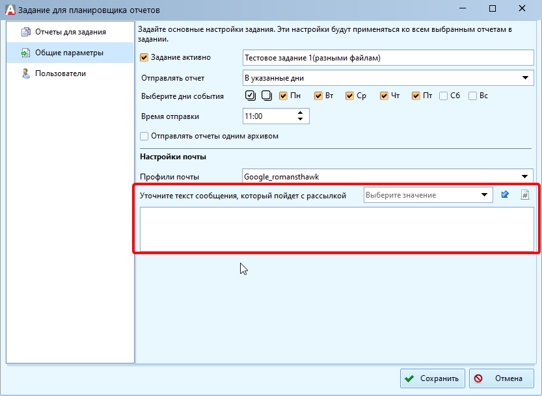Decrease the send time with down arrow

coord(300,120)
